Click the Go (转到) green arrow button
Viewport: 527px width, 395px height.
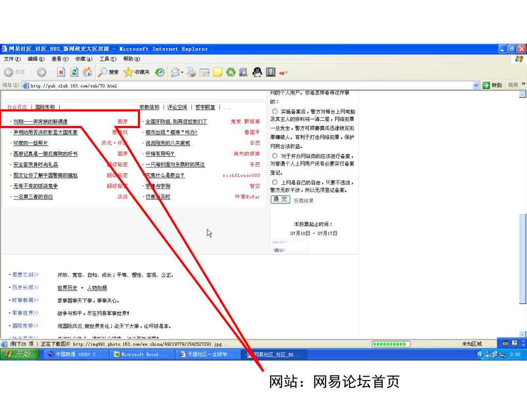[x=492, y=85]
